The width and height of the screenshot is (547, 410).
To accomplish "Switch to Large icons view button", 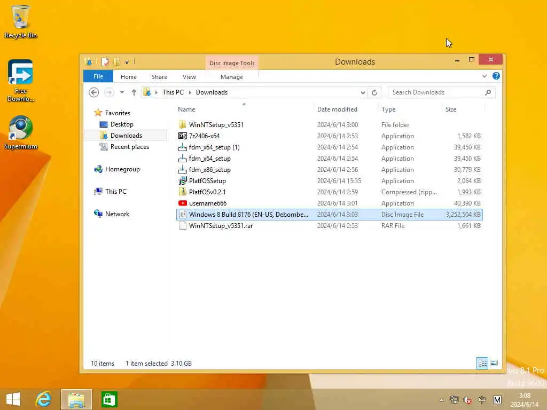I will click(x=494, y=363).
